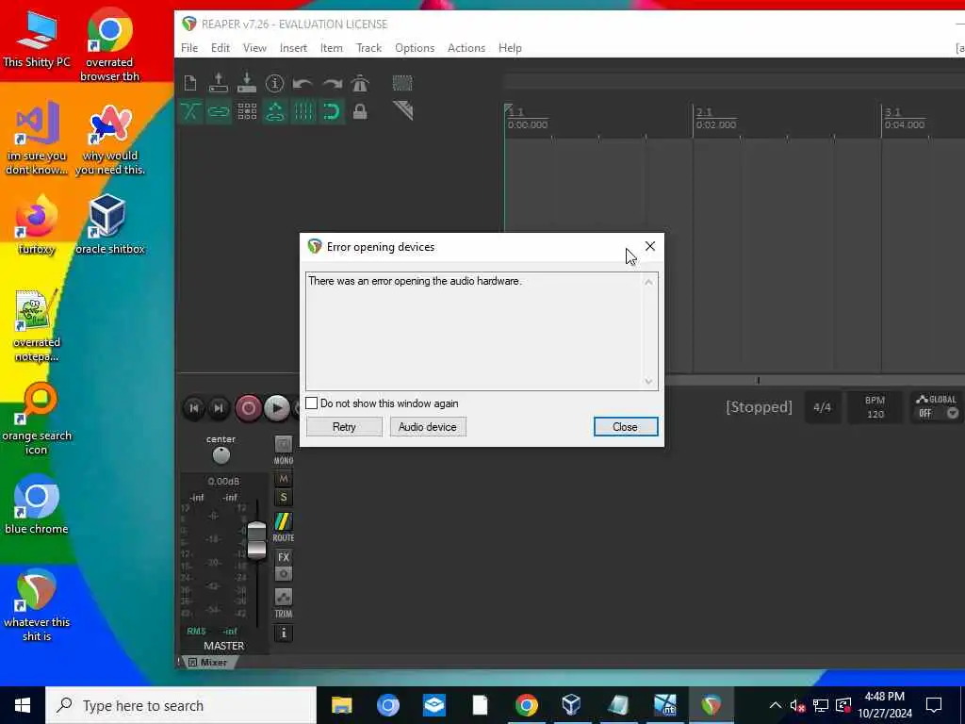Open the View menu
965x724 pixels.
point(254,48)
